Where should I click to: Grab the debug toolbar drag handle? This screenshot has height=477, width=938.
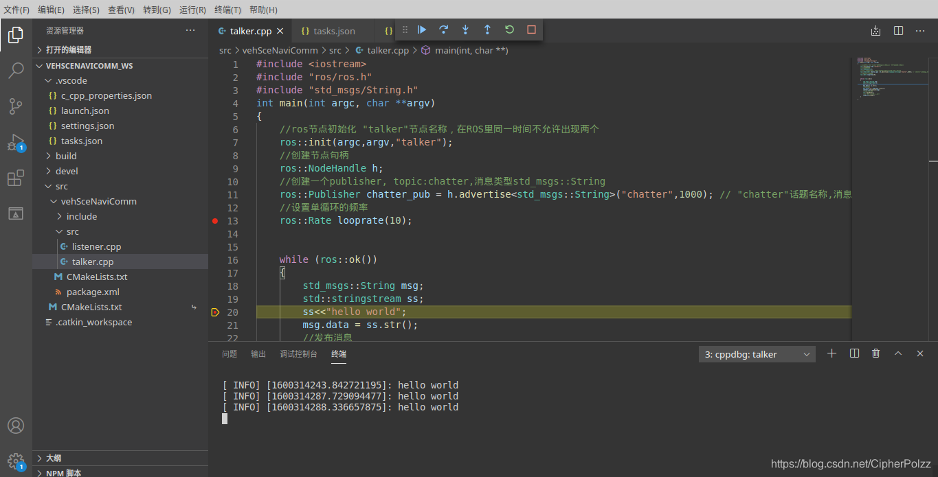point(405,30)
